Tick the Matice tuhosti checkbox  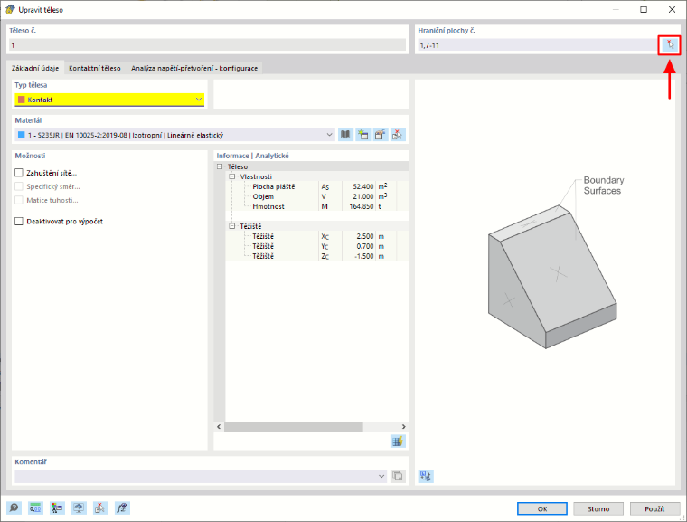[x=19, y=200]
